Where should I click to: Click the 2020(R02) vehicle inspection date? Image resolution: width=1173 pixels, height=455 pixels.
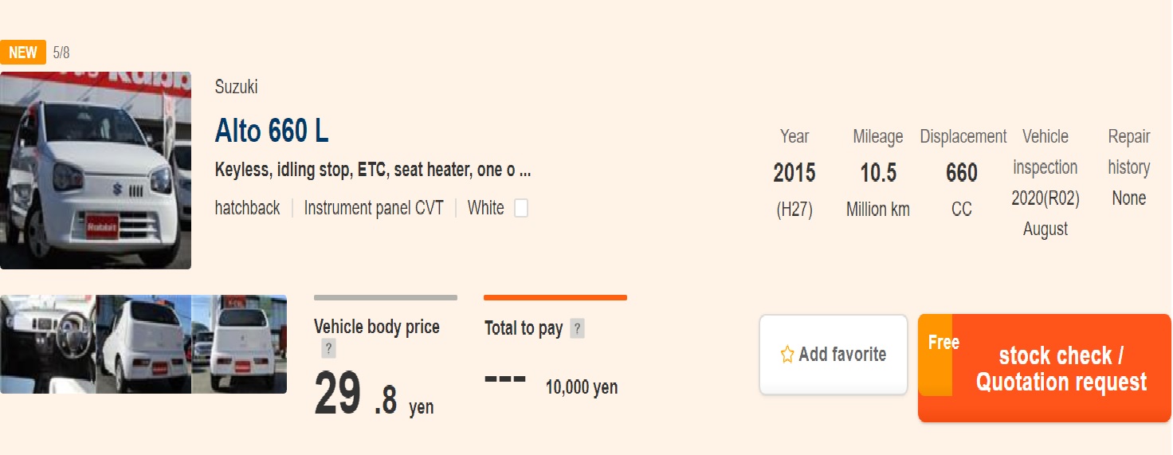(1045, 198)
